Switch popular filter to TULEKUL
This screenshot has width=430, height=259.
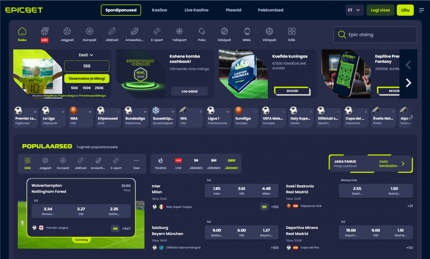click(x=161, y=163)
